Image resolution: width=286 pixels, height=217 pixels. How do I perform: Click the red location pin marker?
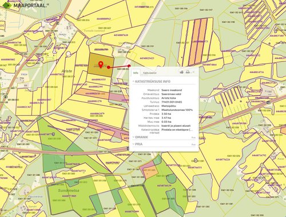click(x=101, y=65)
